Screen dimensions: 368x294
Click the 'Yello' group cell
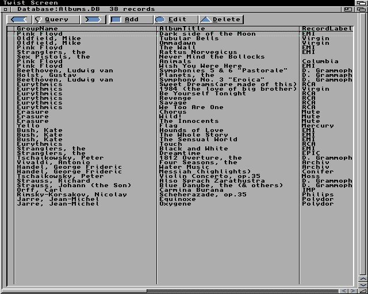point(28,126)
